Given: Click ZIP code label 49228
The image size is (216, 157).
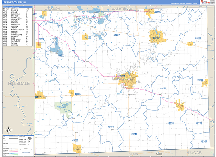Looking at the screenshot, I should (x=170, y=124).
